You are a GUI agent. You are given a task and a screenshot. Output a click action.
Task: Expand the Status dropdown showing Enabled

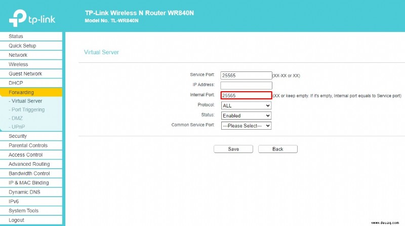246,116
